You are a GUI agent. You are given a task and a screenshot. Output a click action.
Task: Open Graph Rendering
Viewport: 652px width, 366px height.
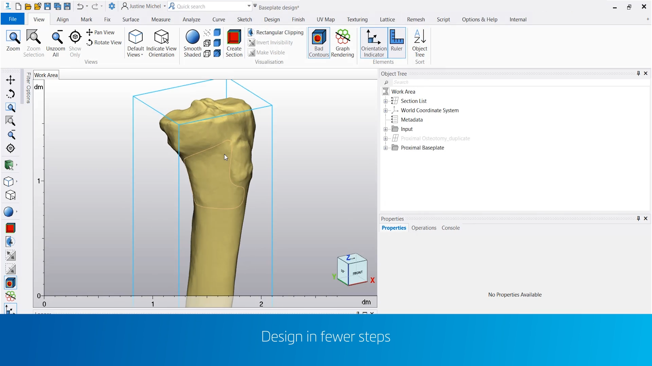tap(342, 43)
